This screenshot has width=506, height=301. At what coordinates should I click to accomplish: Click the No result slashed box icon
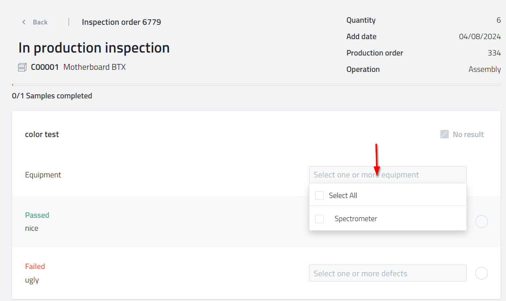pyautogui.click(x=445, y=135)
